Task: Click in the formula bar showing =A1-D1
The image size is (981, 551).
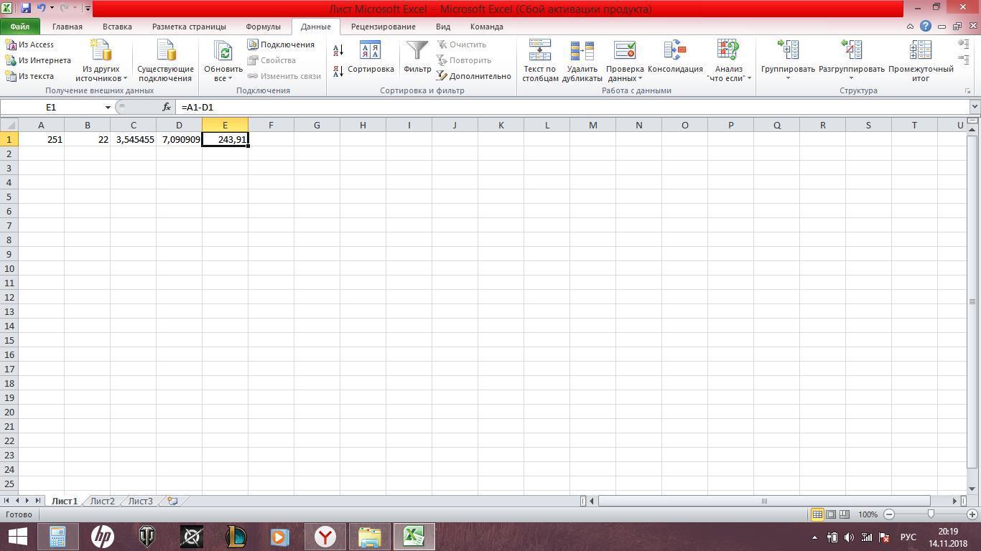Action: click(572, 107)
